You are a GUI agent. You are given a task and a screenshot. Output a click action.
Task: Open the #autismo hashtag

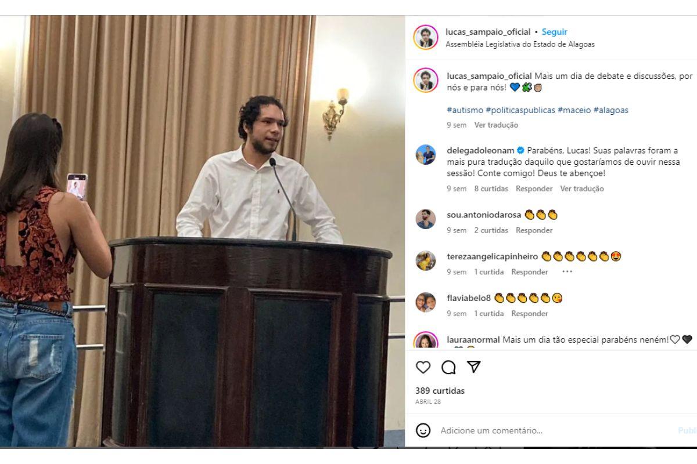tap(464, 110)
